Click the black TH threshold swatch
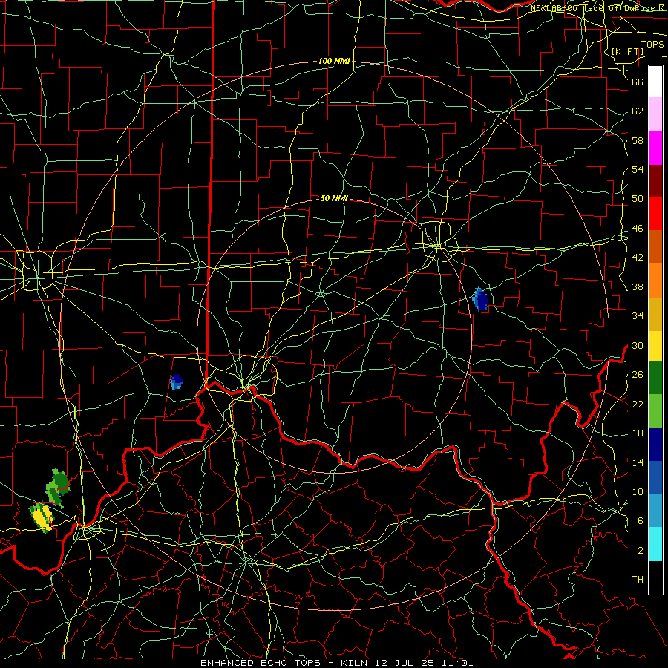668x668 pixels. [x=655, y=577]
